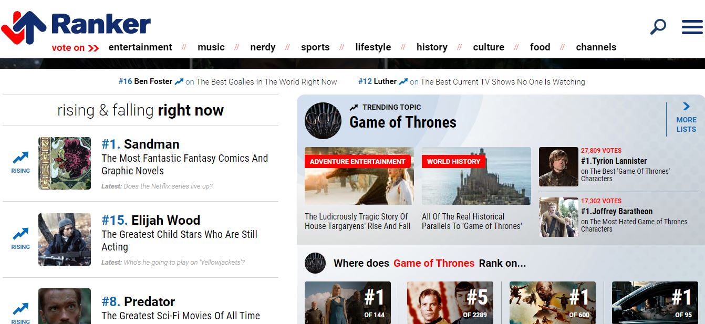Open the Yellowjackets latest link

(x=184, y=263)
